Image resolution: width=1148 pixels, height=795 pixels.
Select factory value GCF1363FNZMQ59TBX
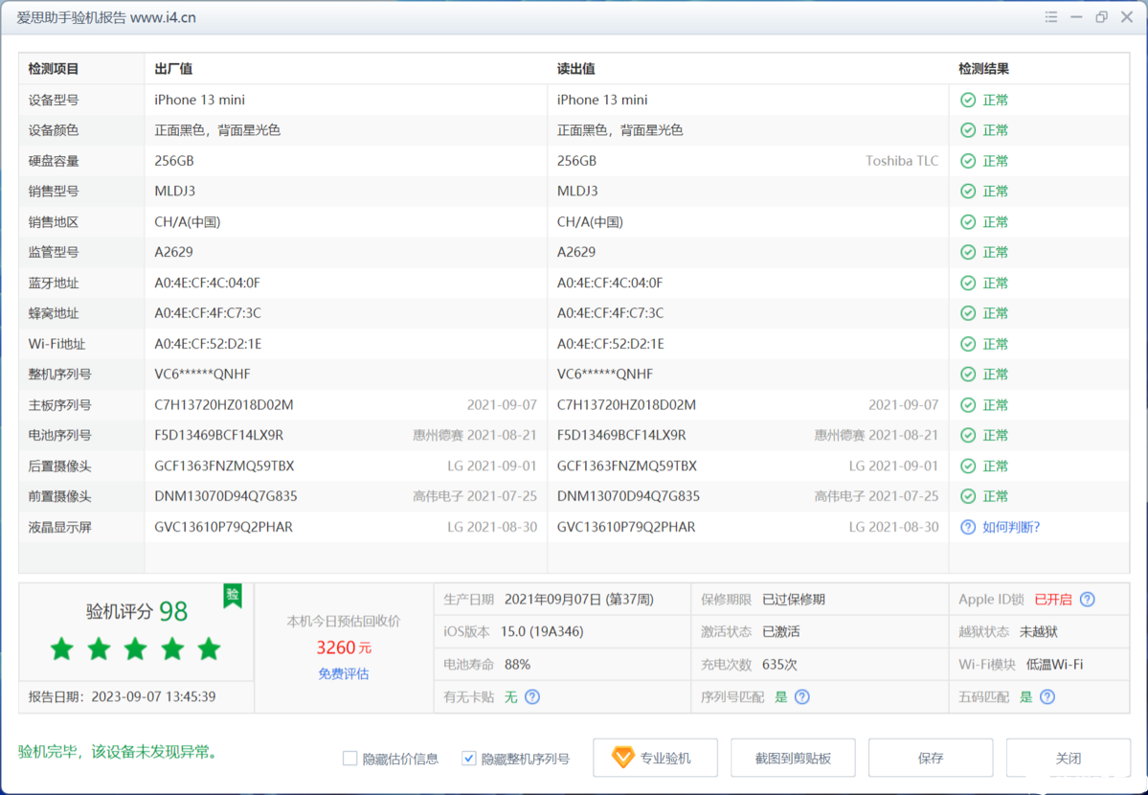point(224,466)
